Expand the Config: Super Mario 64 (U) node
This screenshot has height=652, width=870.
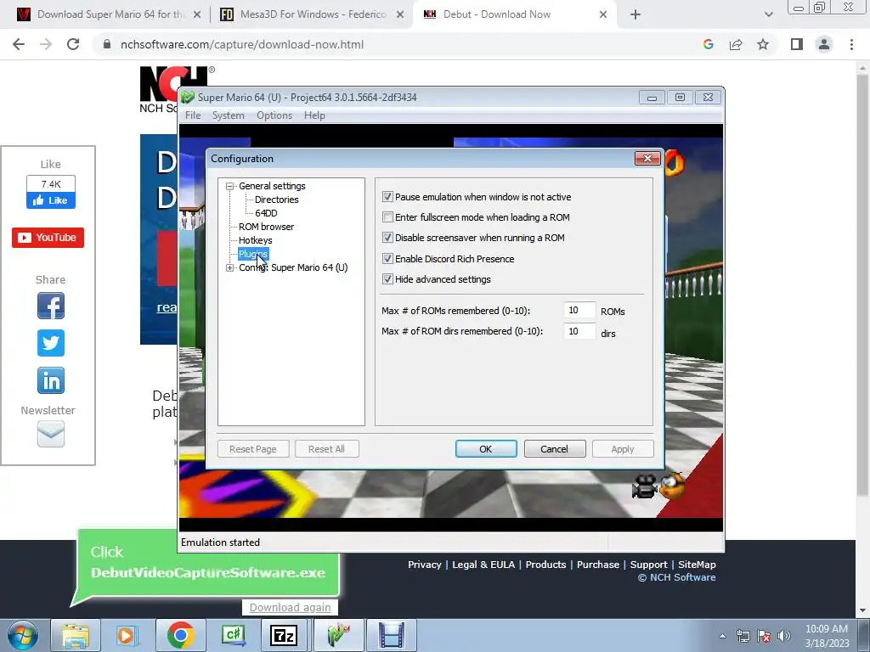(x=229, y=267)
